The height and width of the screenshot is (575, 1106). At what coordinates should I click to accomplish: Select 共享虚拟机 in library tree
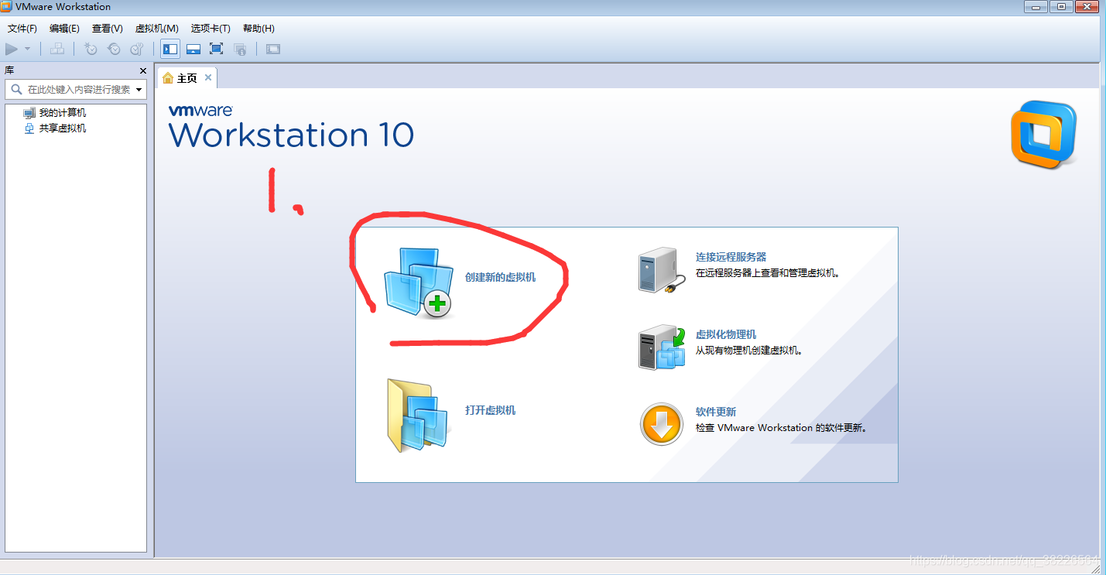coord(63,128)
